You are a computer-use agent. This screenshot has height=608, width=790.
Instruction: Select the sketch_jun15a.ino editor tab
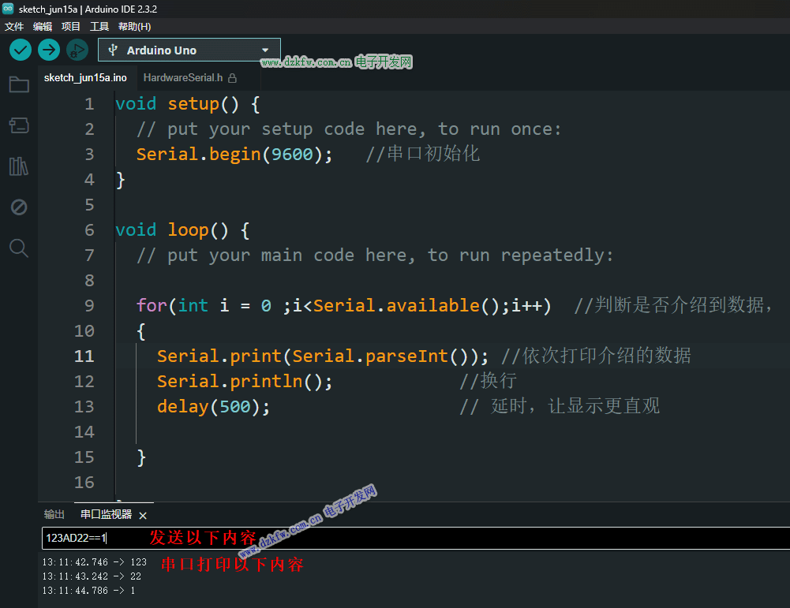85,78
